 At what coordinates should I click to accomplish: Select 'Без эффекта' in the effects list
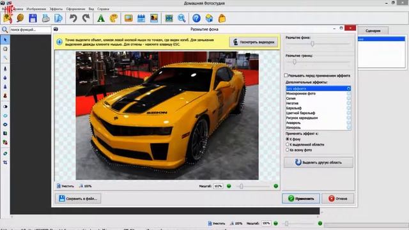tap(318, 89)
